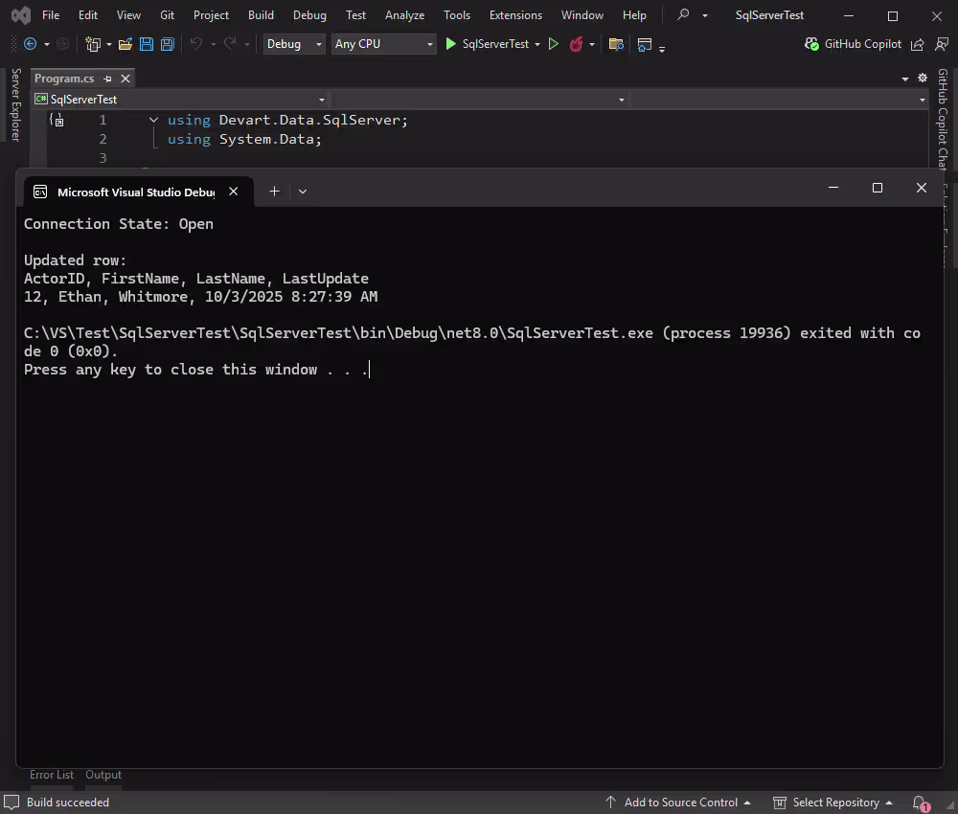
Task: Switch to the Output tab
Action: pyautogui.click(x=103, y=775)
